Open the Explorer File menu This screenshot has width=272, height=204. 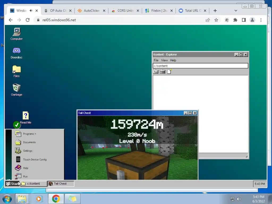pyautogui.click(x=156, y=60)
